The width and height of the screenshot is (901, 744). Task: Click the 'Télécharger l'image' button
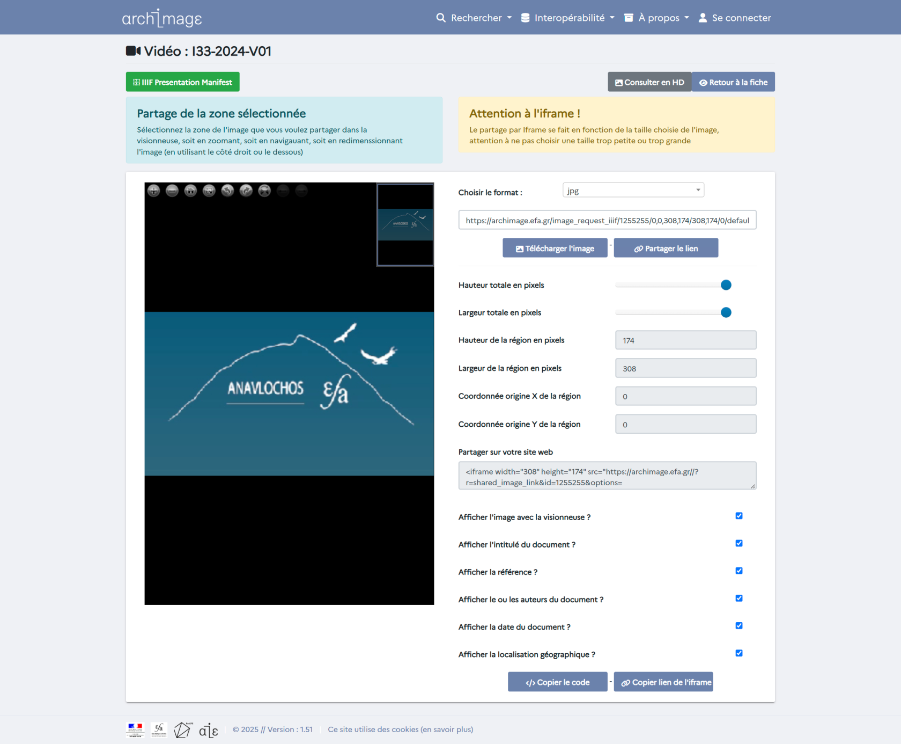pos(555,249)
